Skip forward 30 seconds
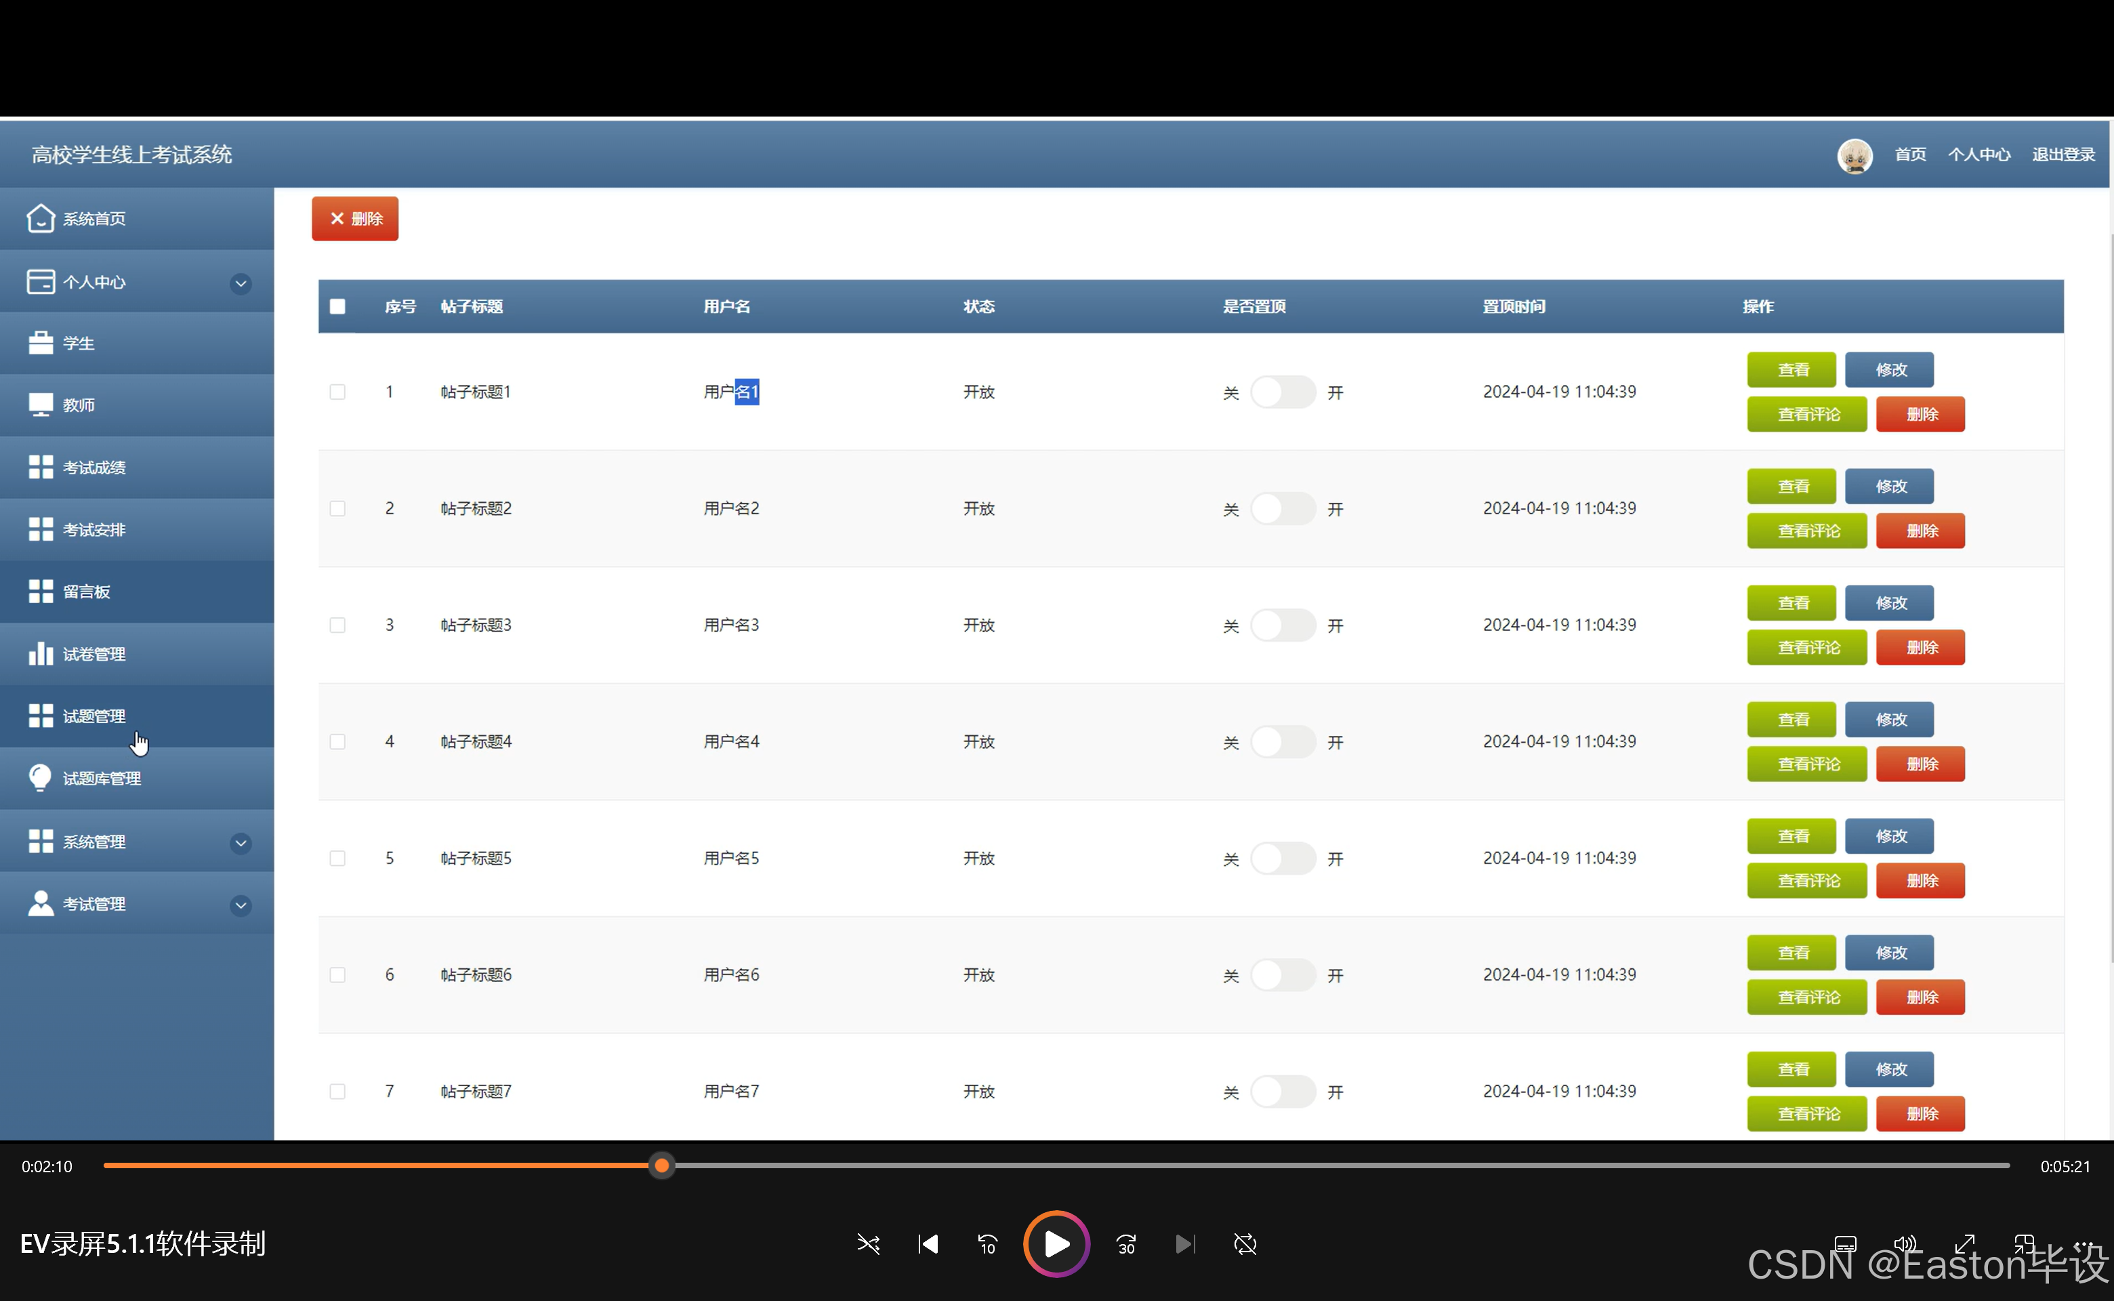2114x1301 pixels. pos(1125,1244)
